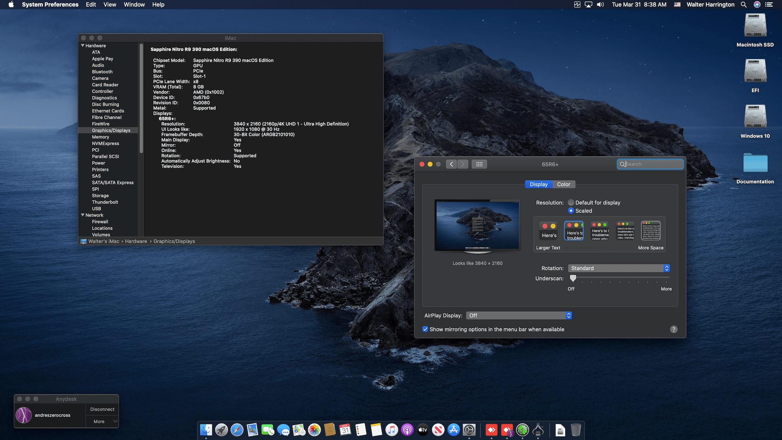Open Finder from the Dock
Screen dimensions: 782x440
coord(206,430)
